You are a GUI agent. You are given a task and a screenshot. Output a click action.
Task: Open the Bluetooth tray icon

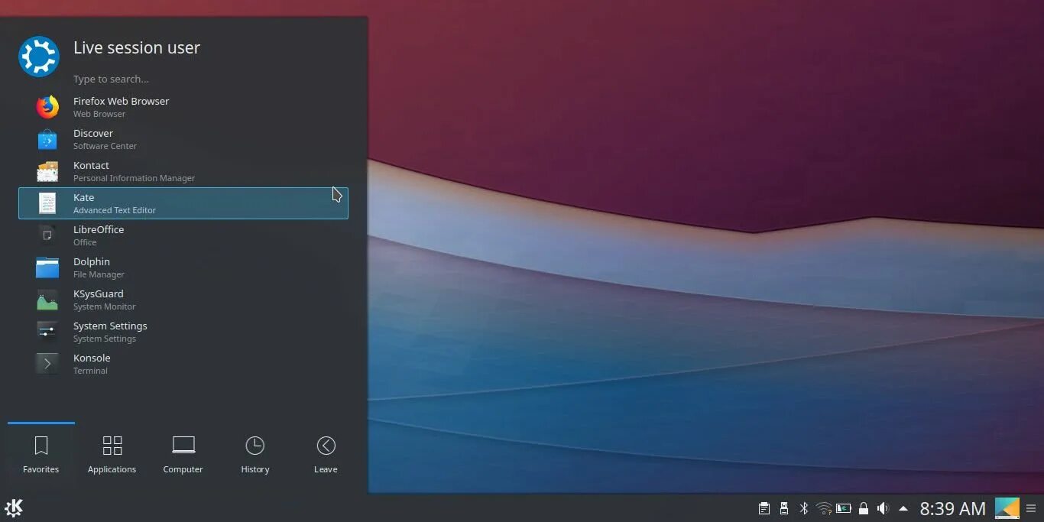click(x=804, y=508)
